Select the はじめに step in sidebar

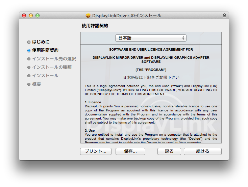(41, 42)
